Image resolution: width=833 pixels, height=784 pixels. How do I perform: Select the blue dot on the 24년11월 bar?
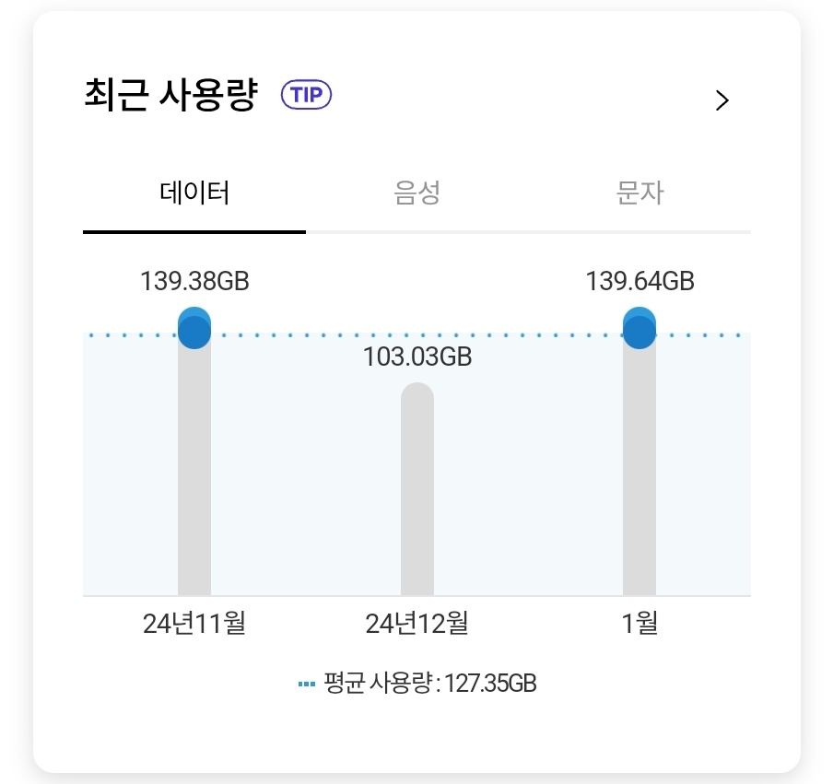(x=194, y=328)
